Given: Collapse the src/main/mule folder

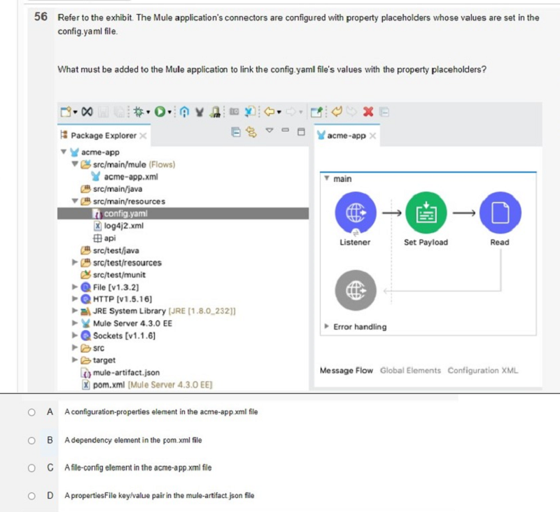Looking at the screenshot, I should pyautogui.click(x=75, y=164).
